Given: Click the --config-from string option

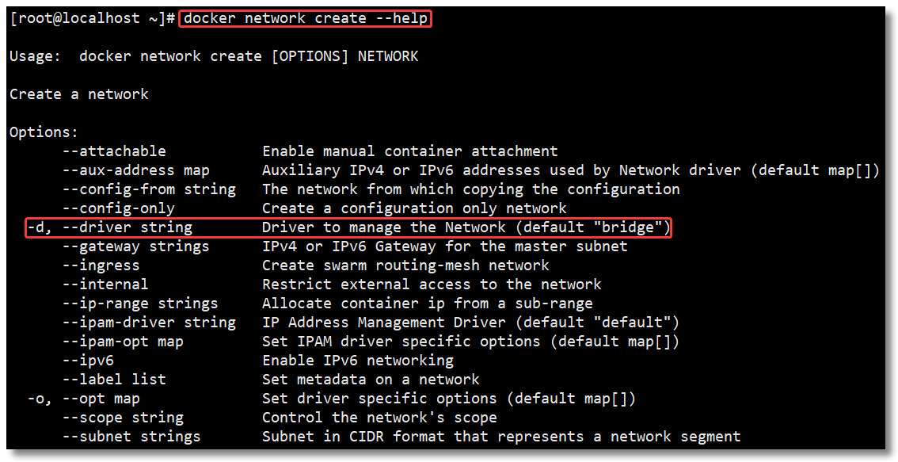Looking at the screenshot, I should point(149,189).
